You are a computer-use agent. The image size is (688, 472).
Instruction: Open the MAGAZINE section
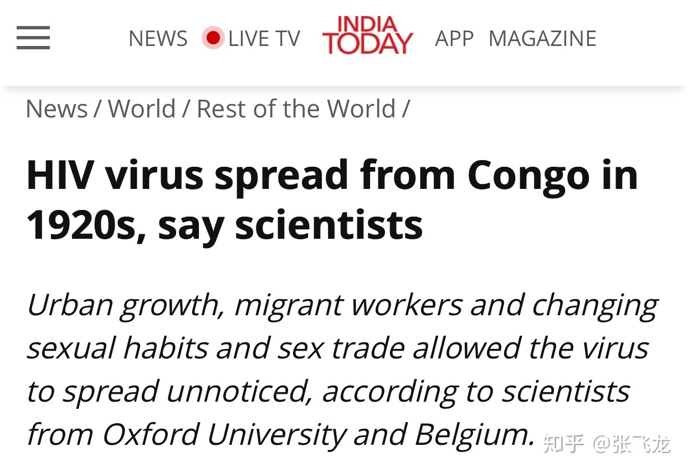pyautogui.click(x=542, y=39)
